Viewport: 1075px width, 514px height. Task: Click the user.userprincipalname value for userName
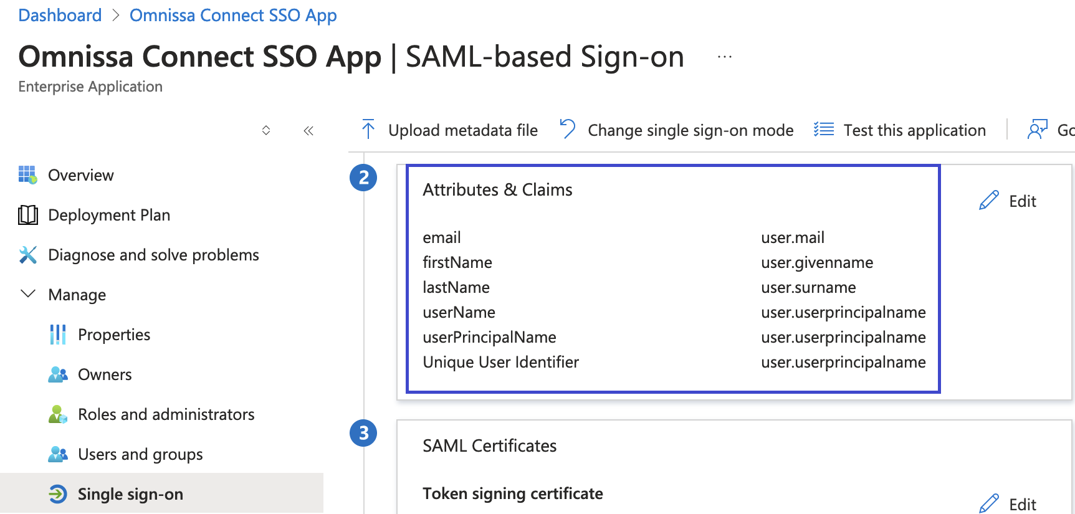click(843, 313)
